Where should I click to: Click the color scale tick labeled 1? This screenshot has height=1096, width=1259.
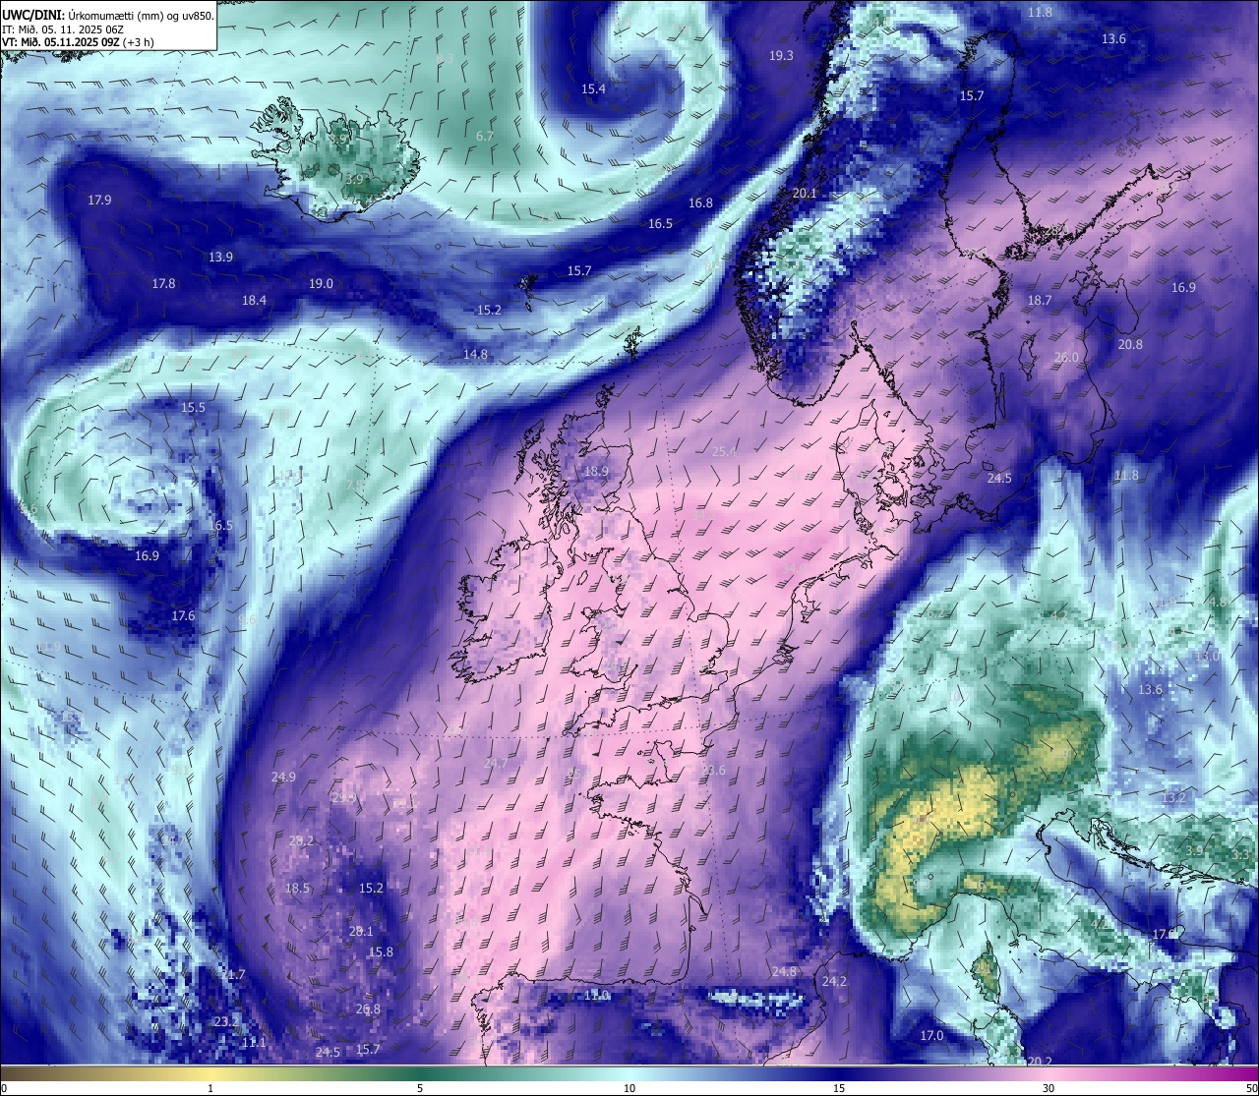pos(210,1088)
